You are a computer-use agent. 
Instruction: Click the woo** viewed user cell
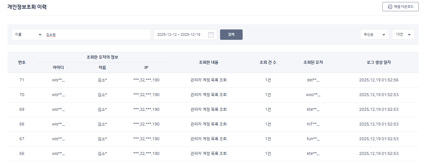(x=313, y=95)
